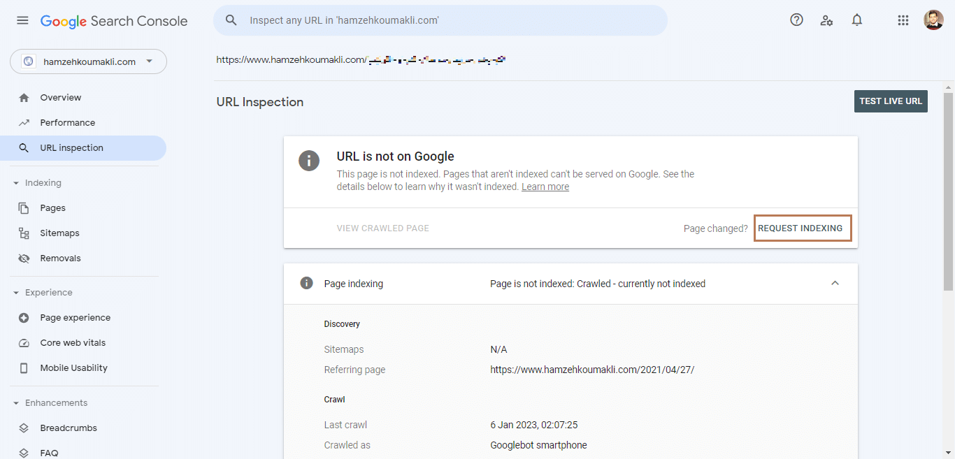Image resolution: width=955 pixels, height=459 pixels.
Task: Open user management settings icon
Action: [826, 20]
